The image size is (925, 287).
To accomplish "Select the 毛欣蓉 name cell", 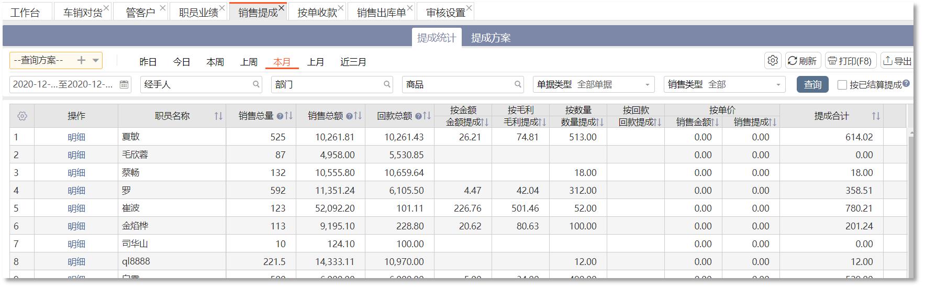I will pos(172,155).
